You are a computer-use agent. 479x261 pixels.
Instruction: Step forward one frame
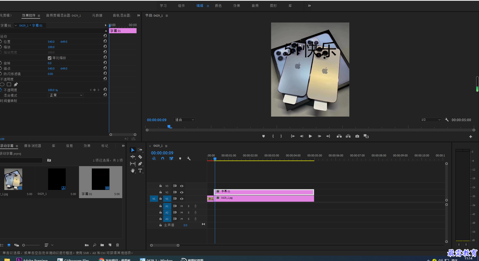point(319,136)
